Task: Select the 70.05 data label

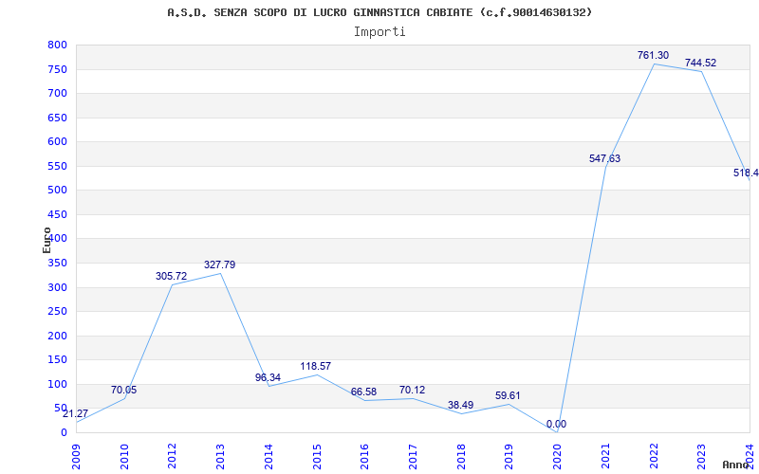Action: click(x=124, y=390)
